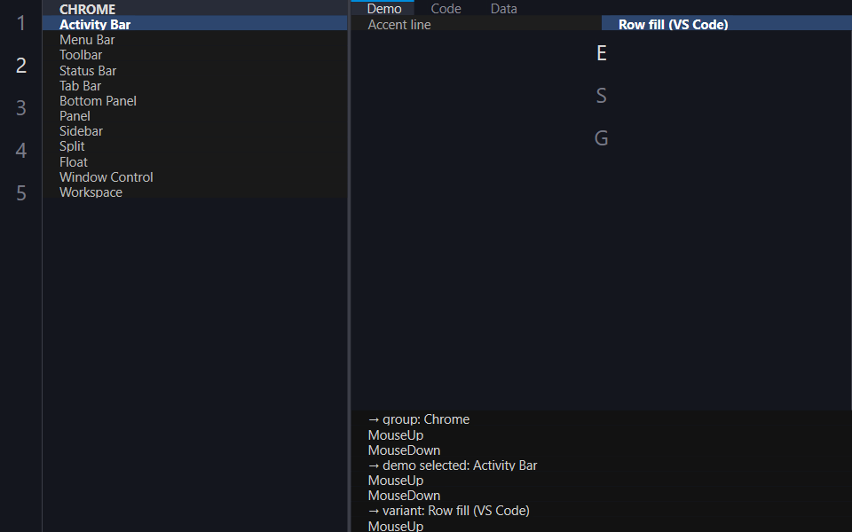Open the Float demo
Viewport: 852px width, 532px height.
click(194, 161)
